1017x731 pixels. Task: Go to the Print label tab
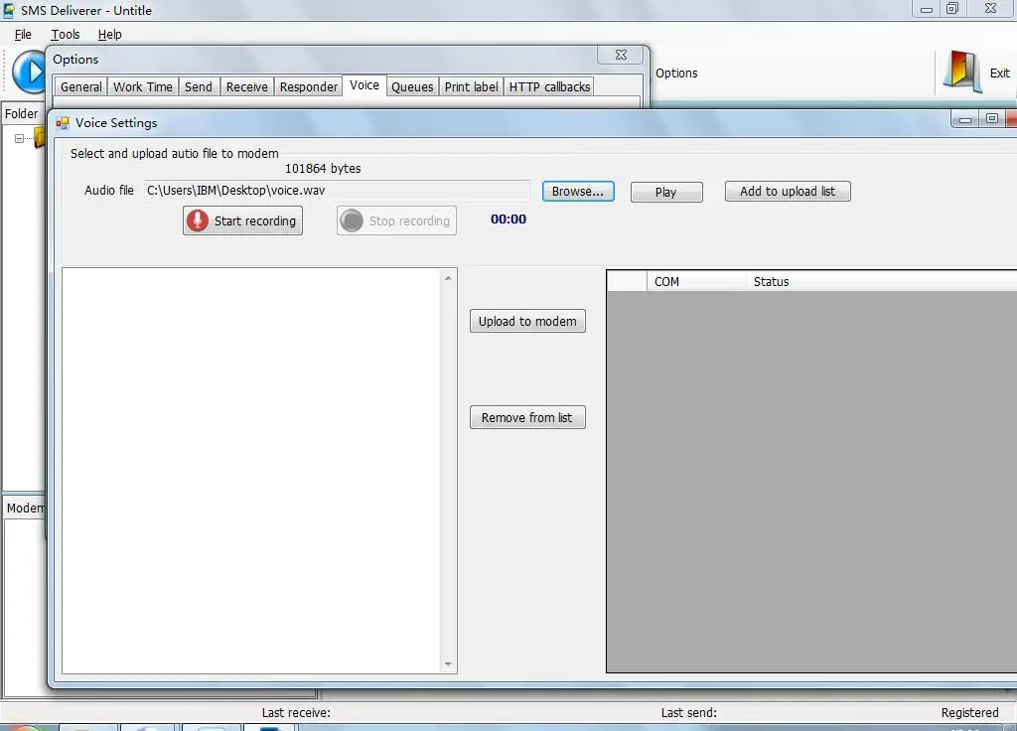click(x=472, y=87)
